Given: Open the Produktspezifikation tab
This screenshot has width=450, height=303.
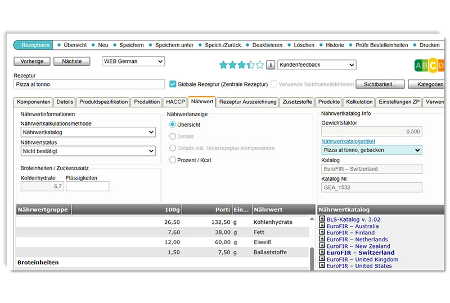Looking at the screenshot, I should click(x=103, y=102).
